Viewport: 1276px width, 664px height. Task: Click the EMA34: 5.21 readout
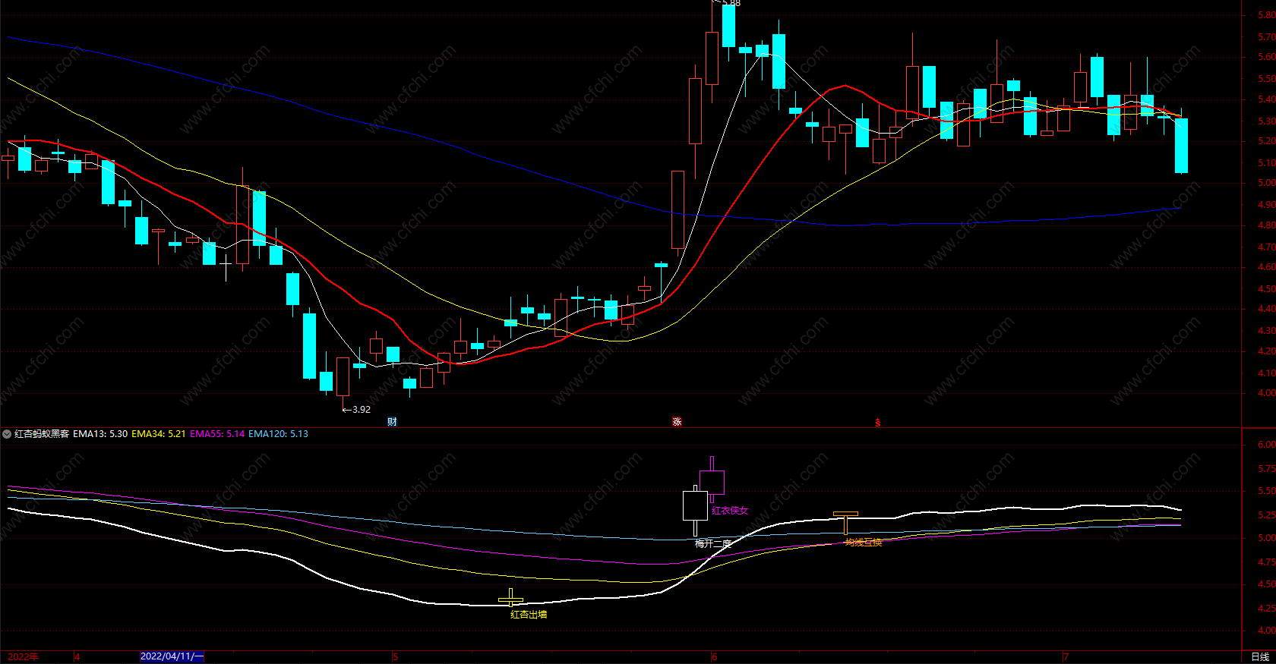click(x=159, y=434)
